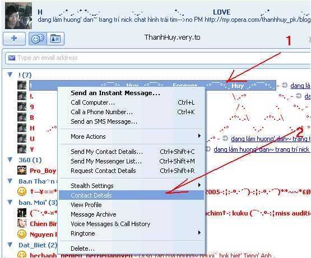Open the address book card view
This screenshot has width=311, height=258.
(55, 39)
